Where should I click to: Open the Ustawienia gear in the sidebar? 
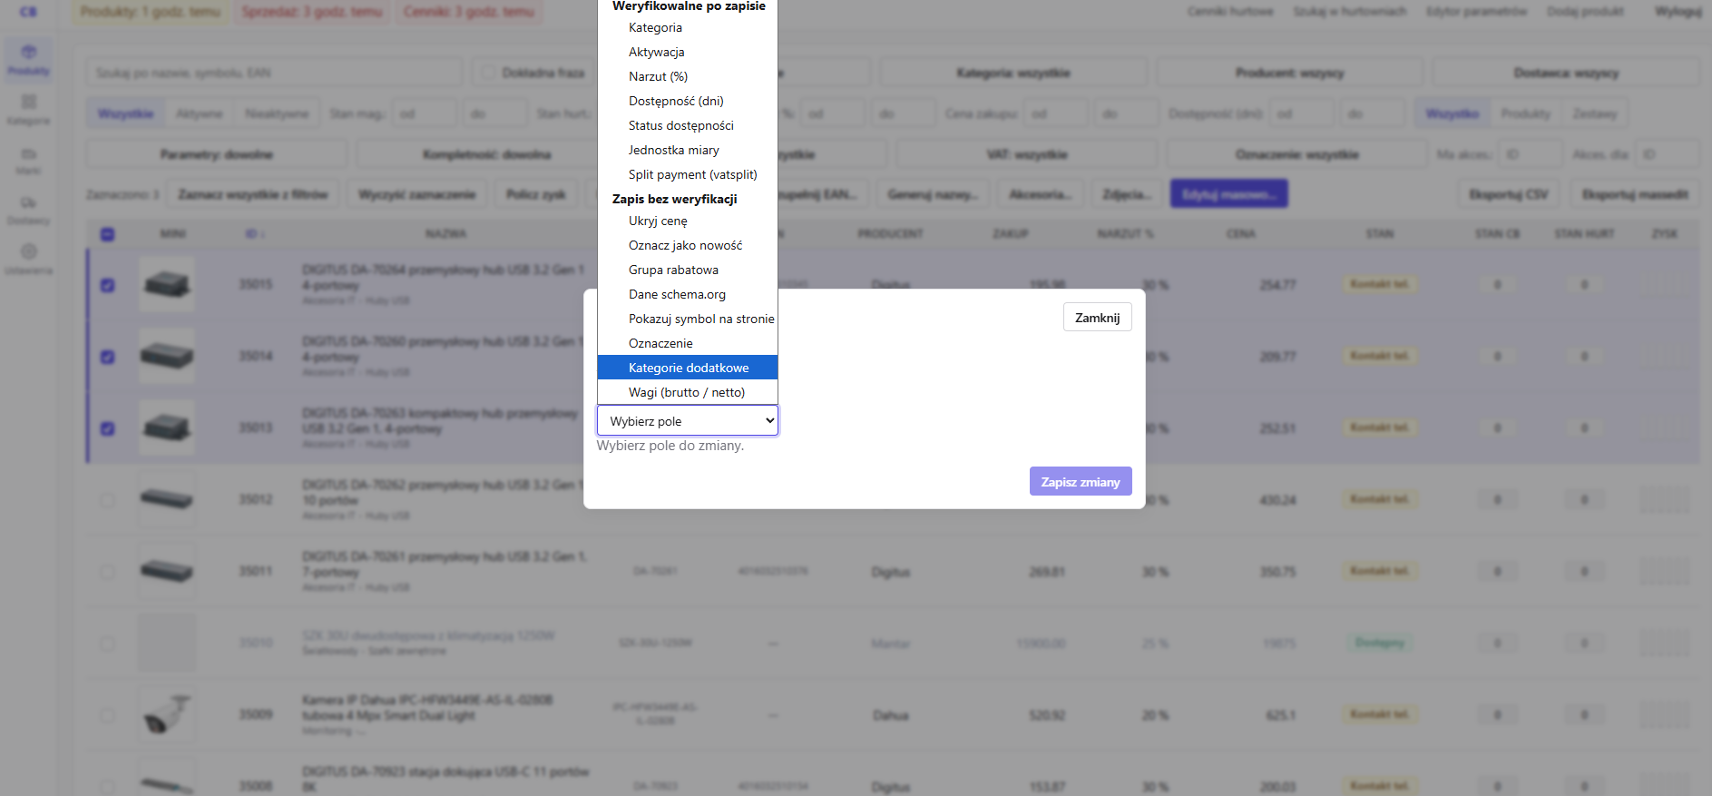pos(28,260)
